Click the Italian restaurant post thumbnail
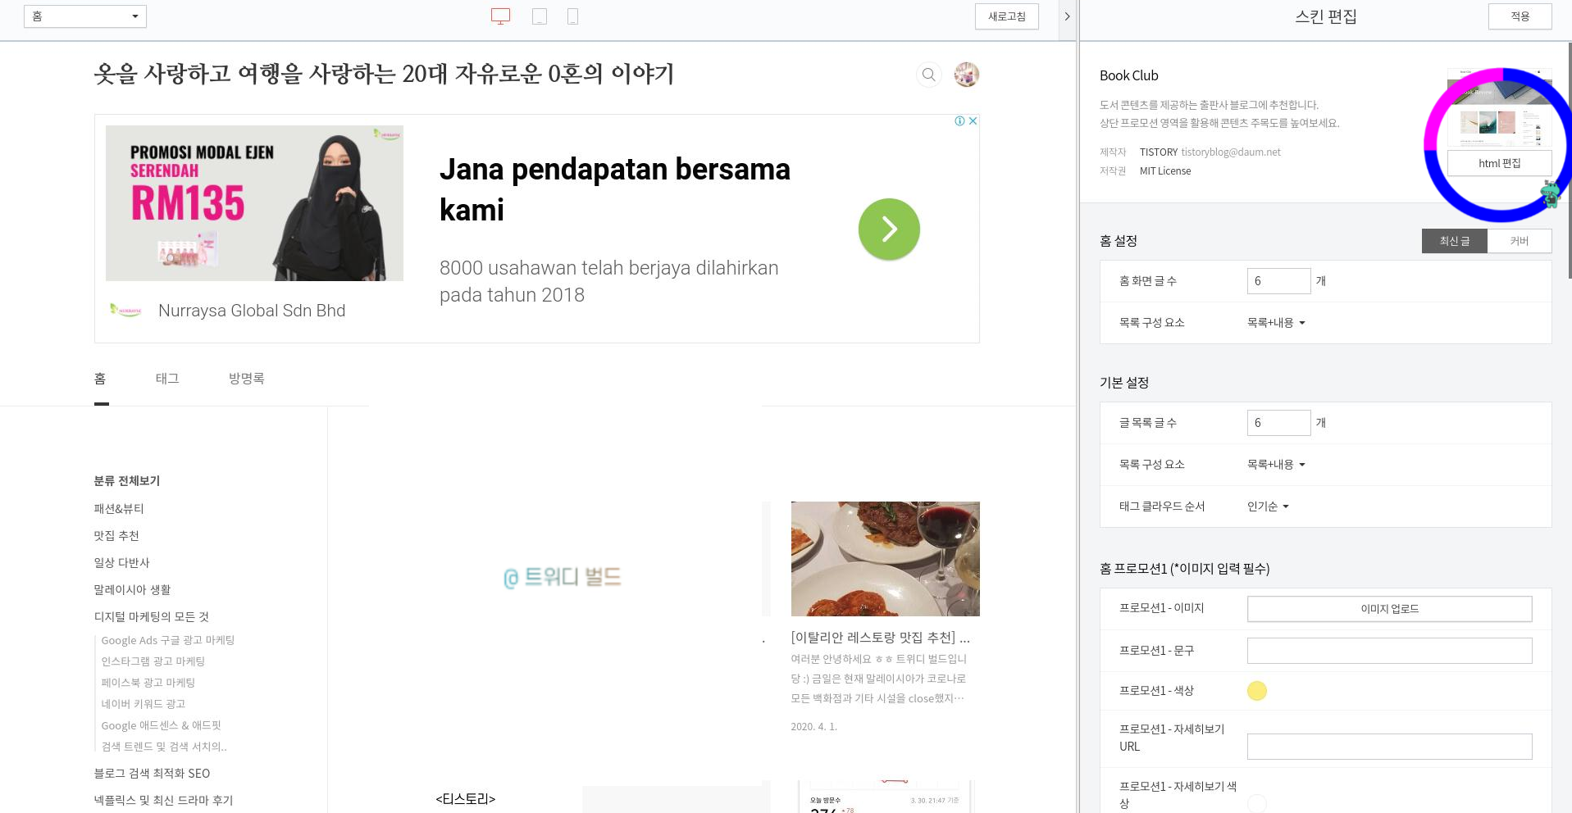The image size is (1572, 813). click(885, 559)
